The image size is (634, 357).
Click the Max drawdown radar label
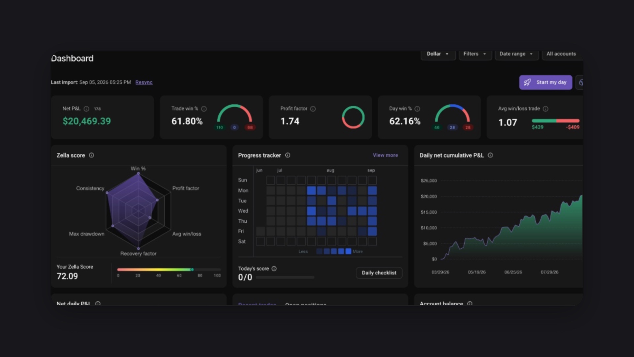(87, 234)
